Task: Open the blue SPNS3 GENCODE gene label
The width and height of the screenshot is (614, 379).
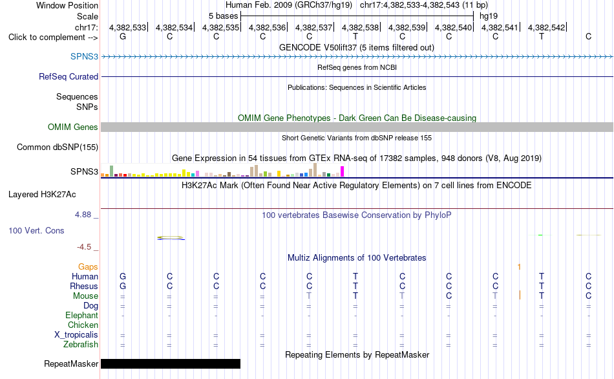Action: coord(84,56)
